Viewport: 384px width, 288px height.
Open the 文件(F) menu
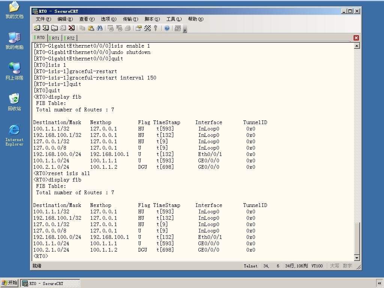pyautogui.click(x=43, y=19)
